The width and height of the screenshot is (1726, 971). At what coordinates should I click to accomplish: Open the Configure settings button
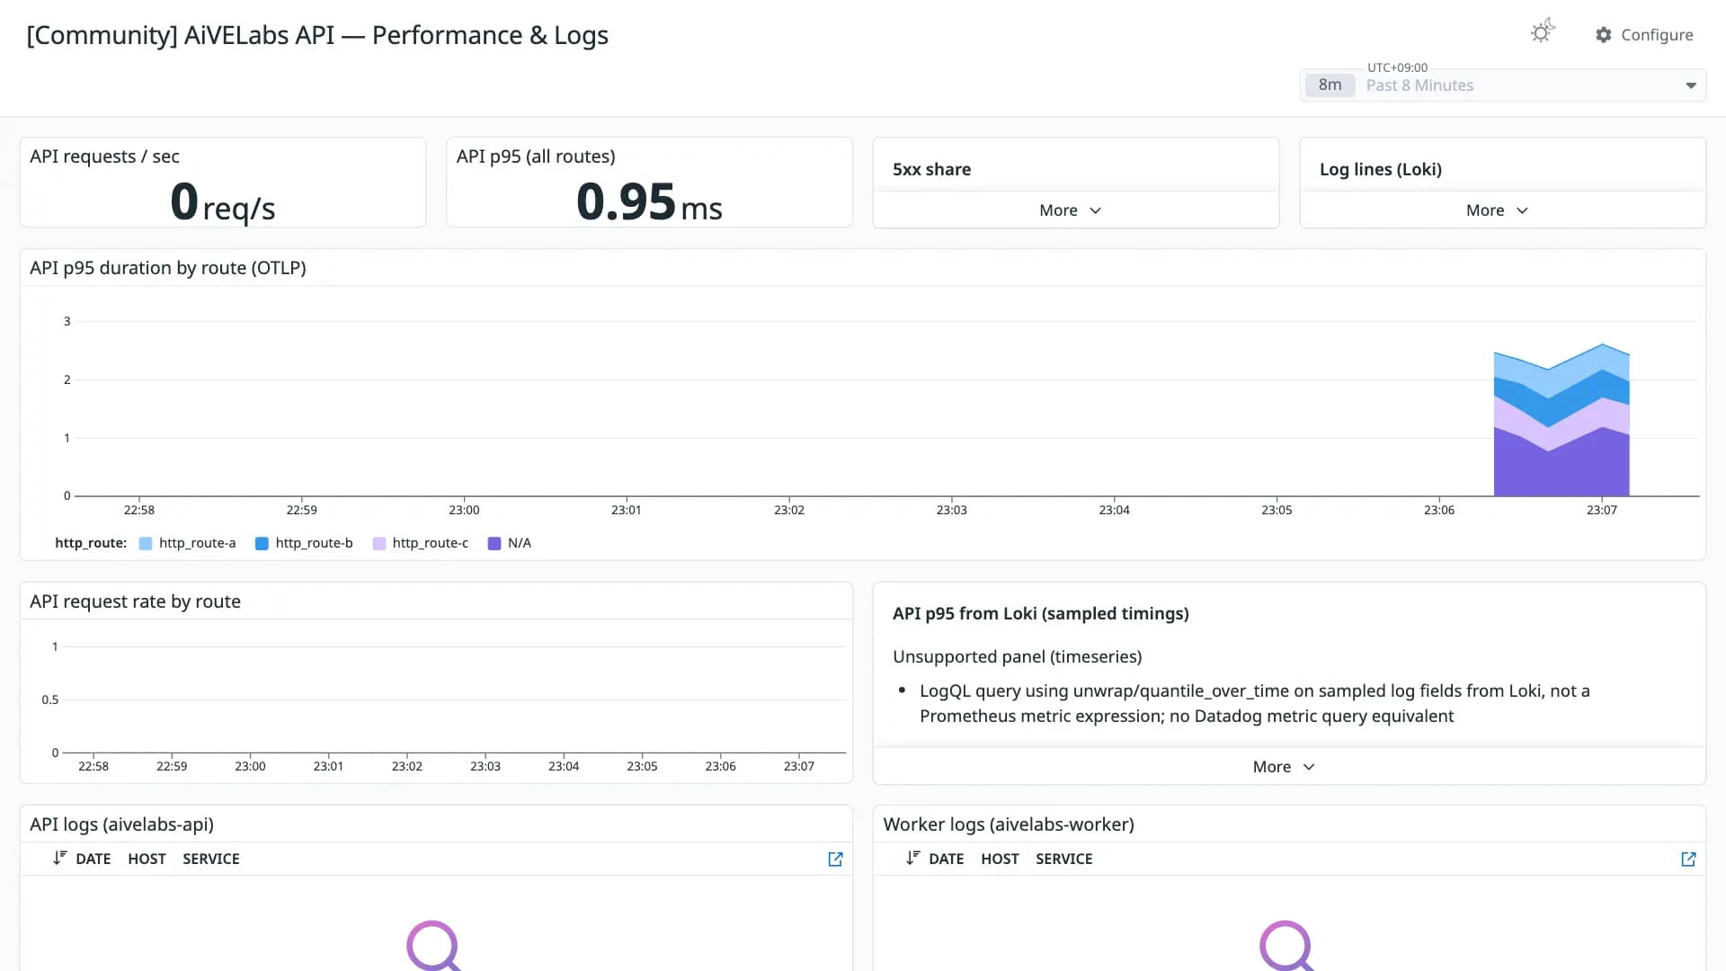[1644, 35]
